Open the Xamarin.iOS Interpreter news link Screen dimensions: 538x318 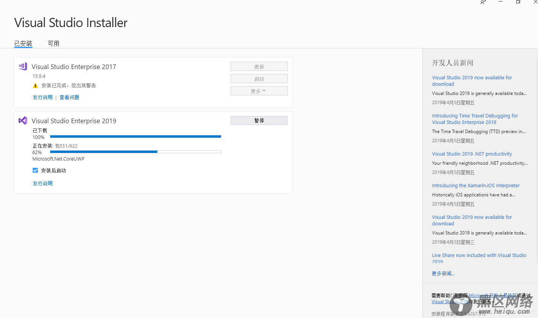tap(476, 186)
